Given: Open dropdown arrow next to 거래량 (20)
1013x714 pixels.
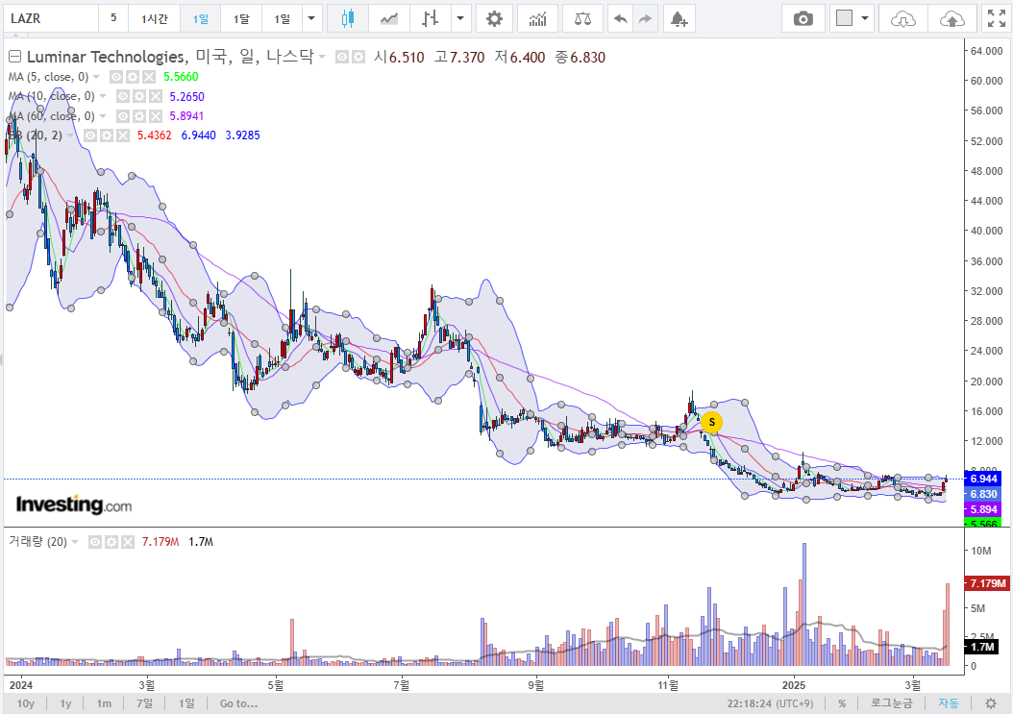Looking at the screenshot, I should 75,541.
